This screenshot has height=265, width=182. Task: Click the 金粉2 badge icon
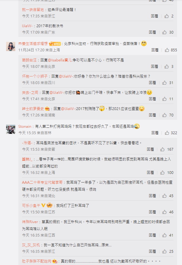coord(55,44)
